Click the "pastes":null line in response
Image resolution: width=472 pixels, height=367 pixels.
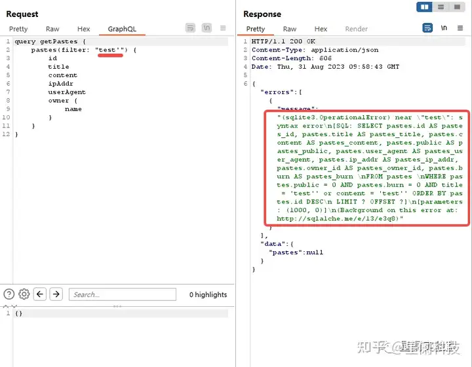(296, 253)
